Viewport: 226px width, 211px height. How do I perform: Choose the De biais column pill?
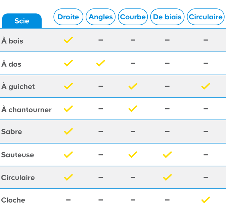click(167, 17)
